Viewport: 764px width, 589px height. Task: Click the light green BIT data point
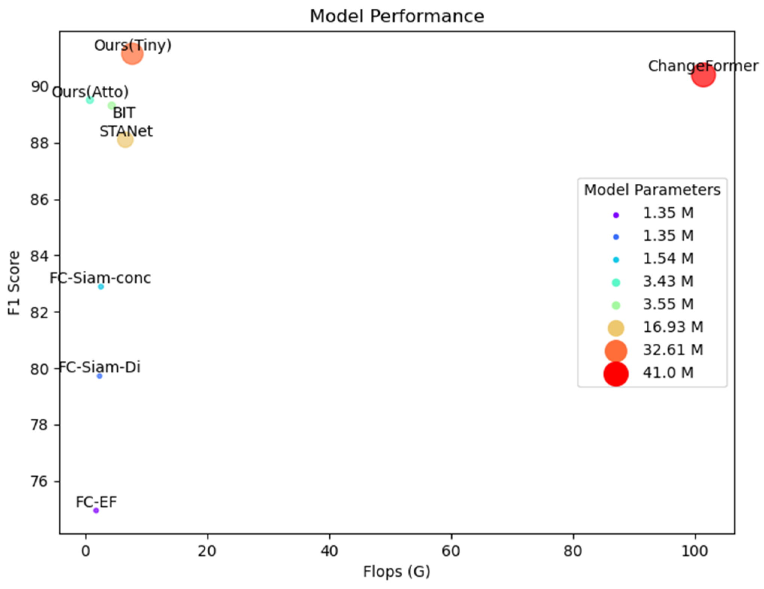coord(112,106)
